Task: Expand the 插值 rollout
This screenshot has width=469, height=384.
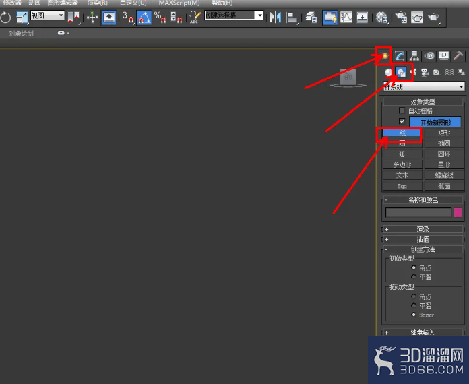Action: [x=423, y=239]
